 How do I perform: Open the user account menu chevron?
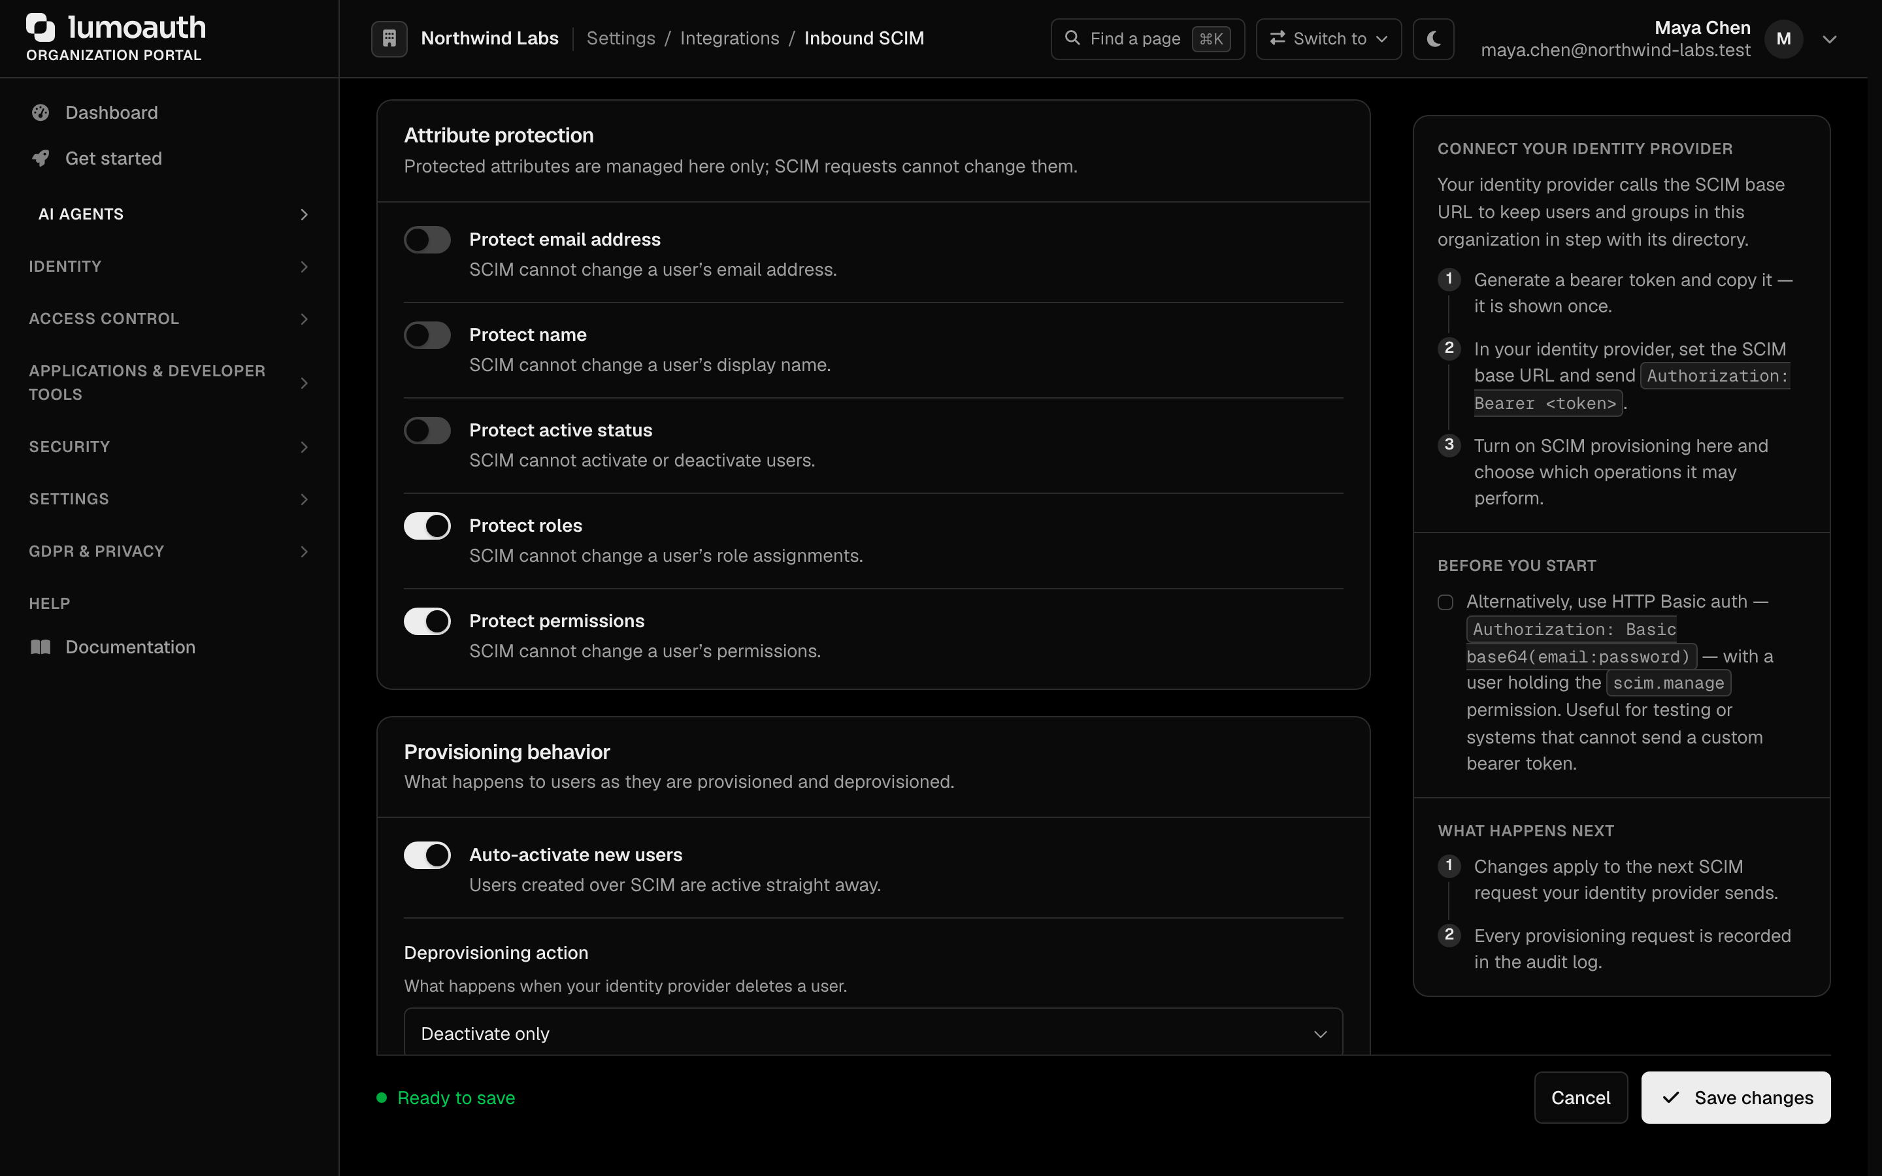tap(1829, 39)
